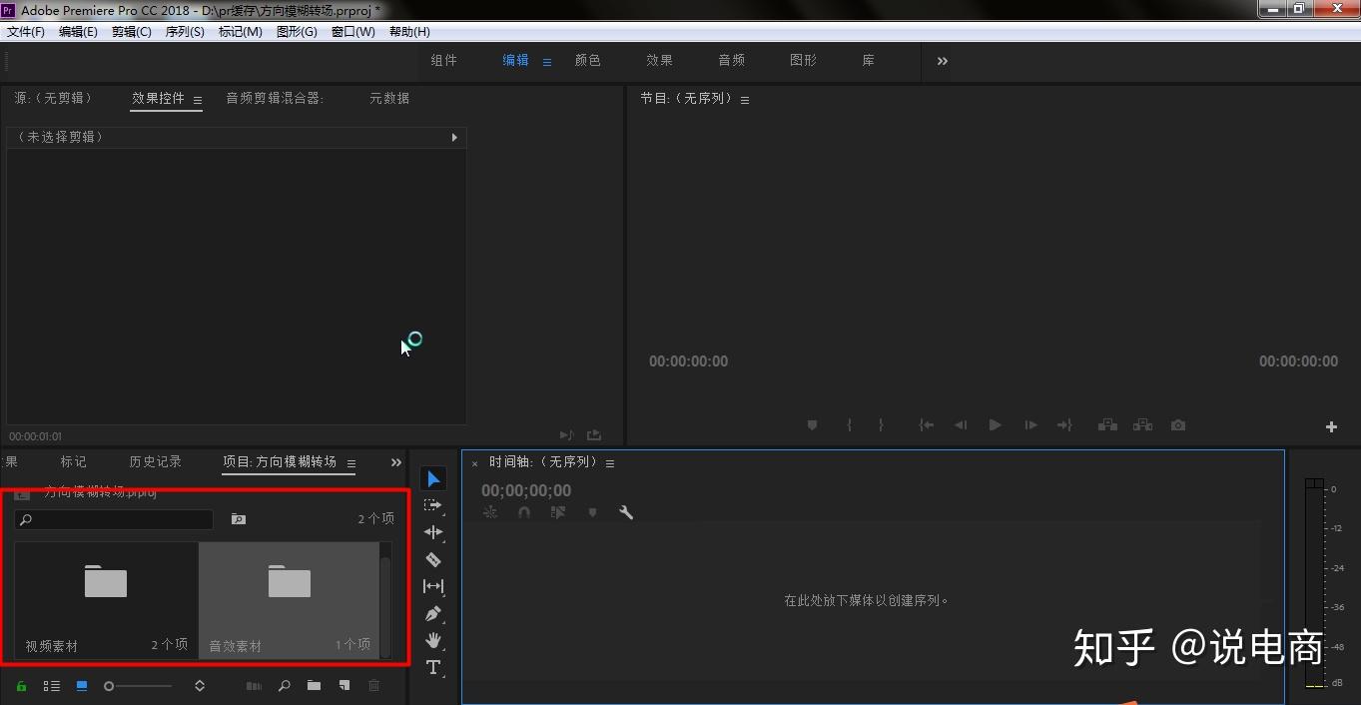Image resolution: width=1361 pixels, height=705 pixels.
Task: Open the 序列(S) menu
Action: coord(185,32)
